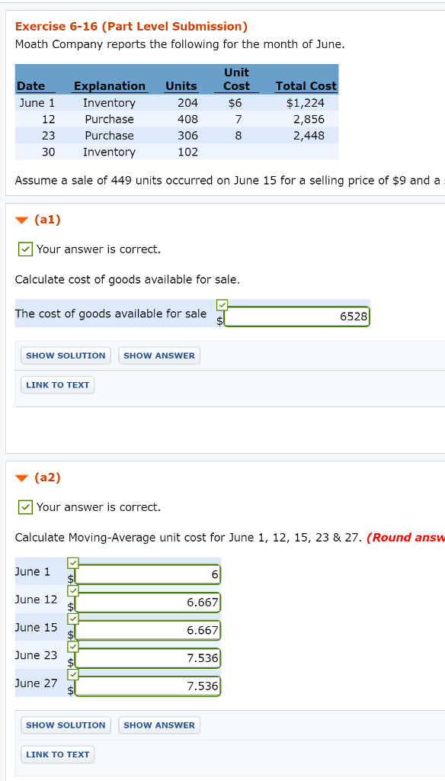Click the checkmark badge above the June 27 input
The width and height of the screenshot is (445, 781).
coord(73,673)
